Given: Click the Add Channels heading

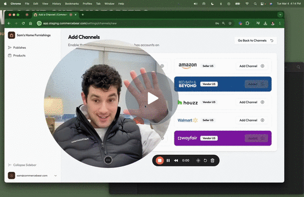Looking at the screenshot, I should click(x=84, y=37).
